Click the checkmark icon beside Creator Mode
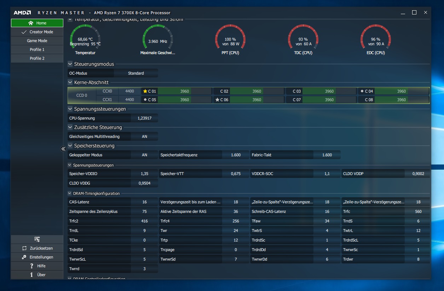Screen dimensions: 444x291 (24, 32)
